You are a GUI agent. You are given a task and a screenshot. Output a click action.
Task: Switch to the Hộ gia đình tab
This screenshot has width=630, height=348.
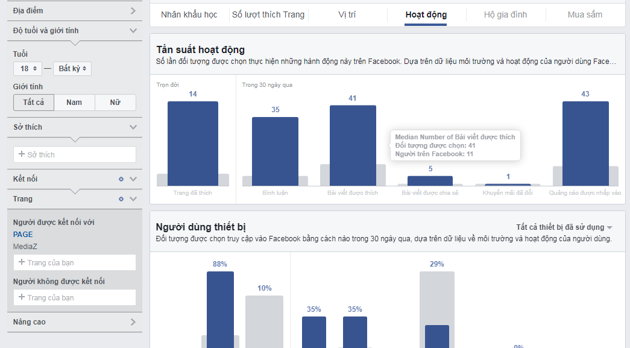(506, 13)
